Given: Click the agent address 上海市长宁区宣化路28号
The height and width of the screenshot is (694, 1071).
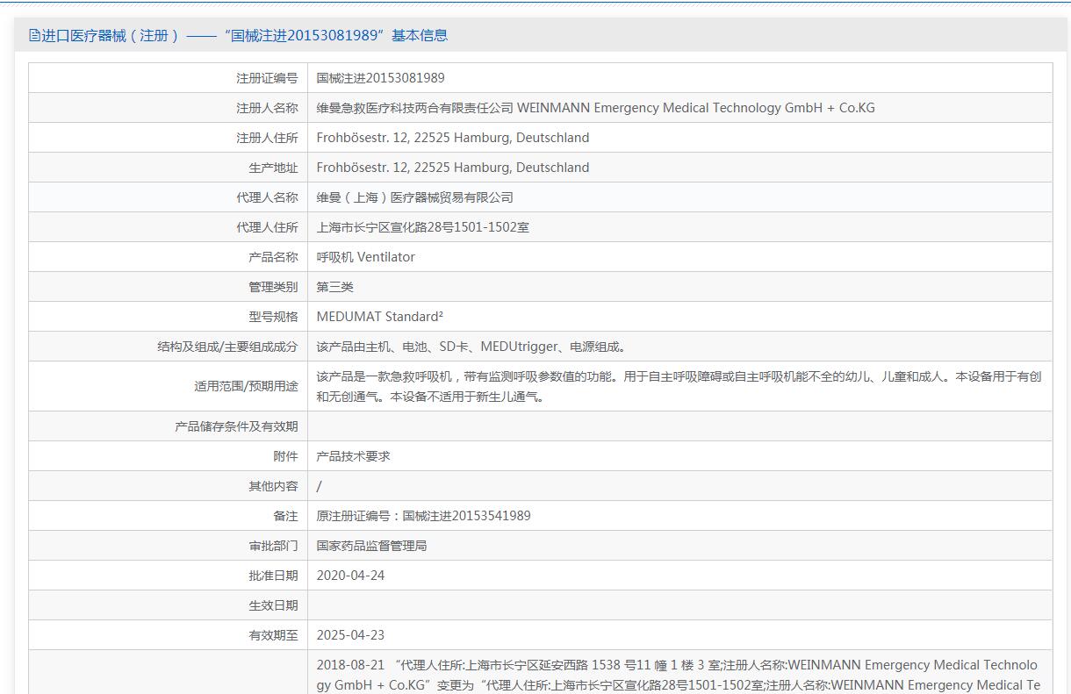Looking at the screenshot, I should tap(422, 227).
